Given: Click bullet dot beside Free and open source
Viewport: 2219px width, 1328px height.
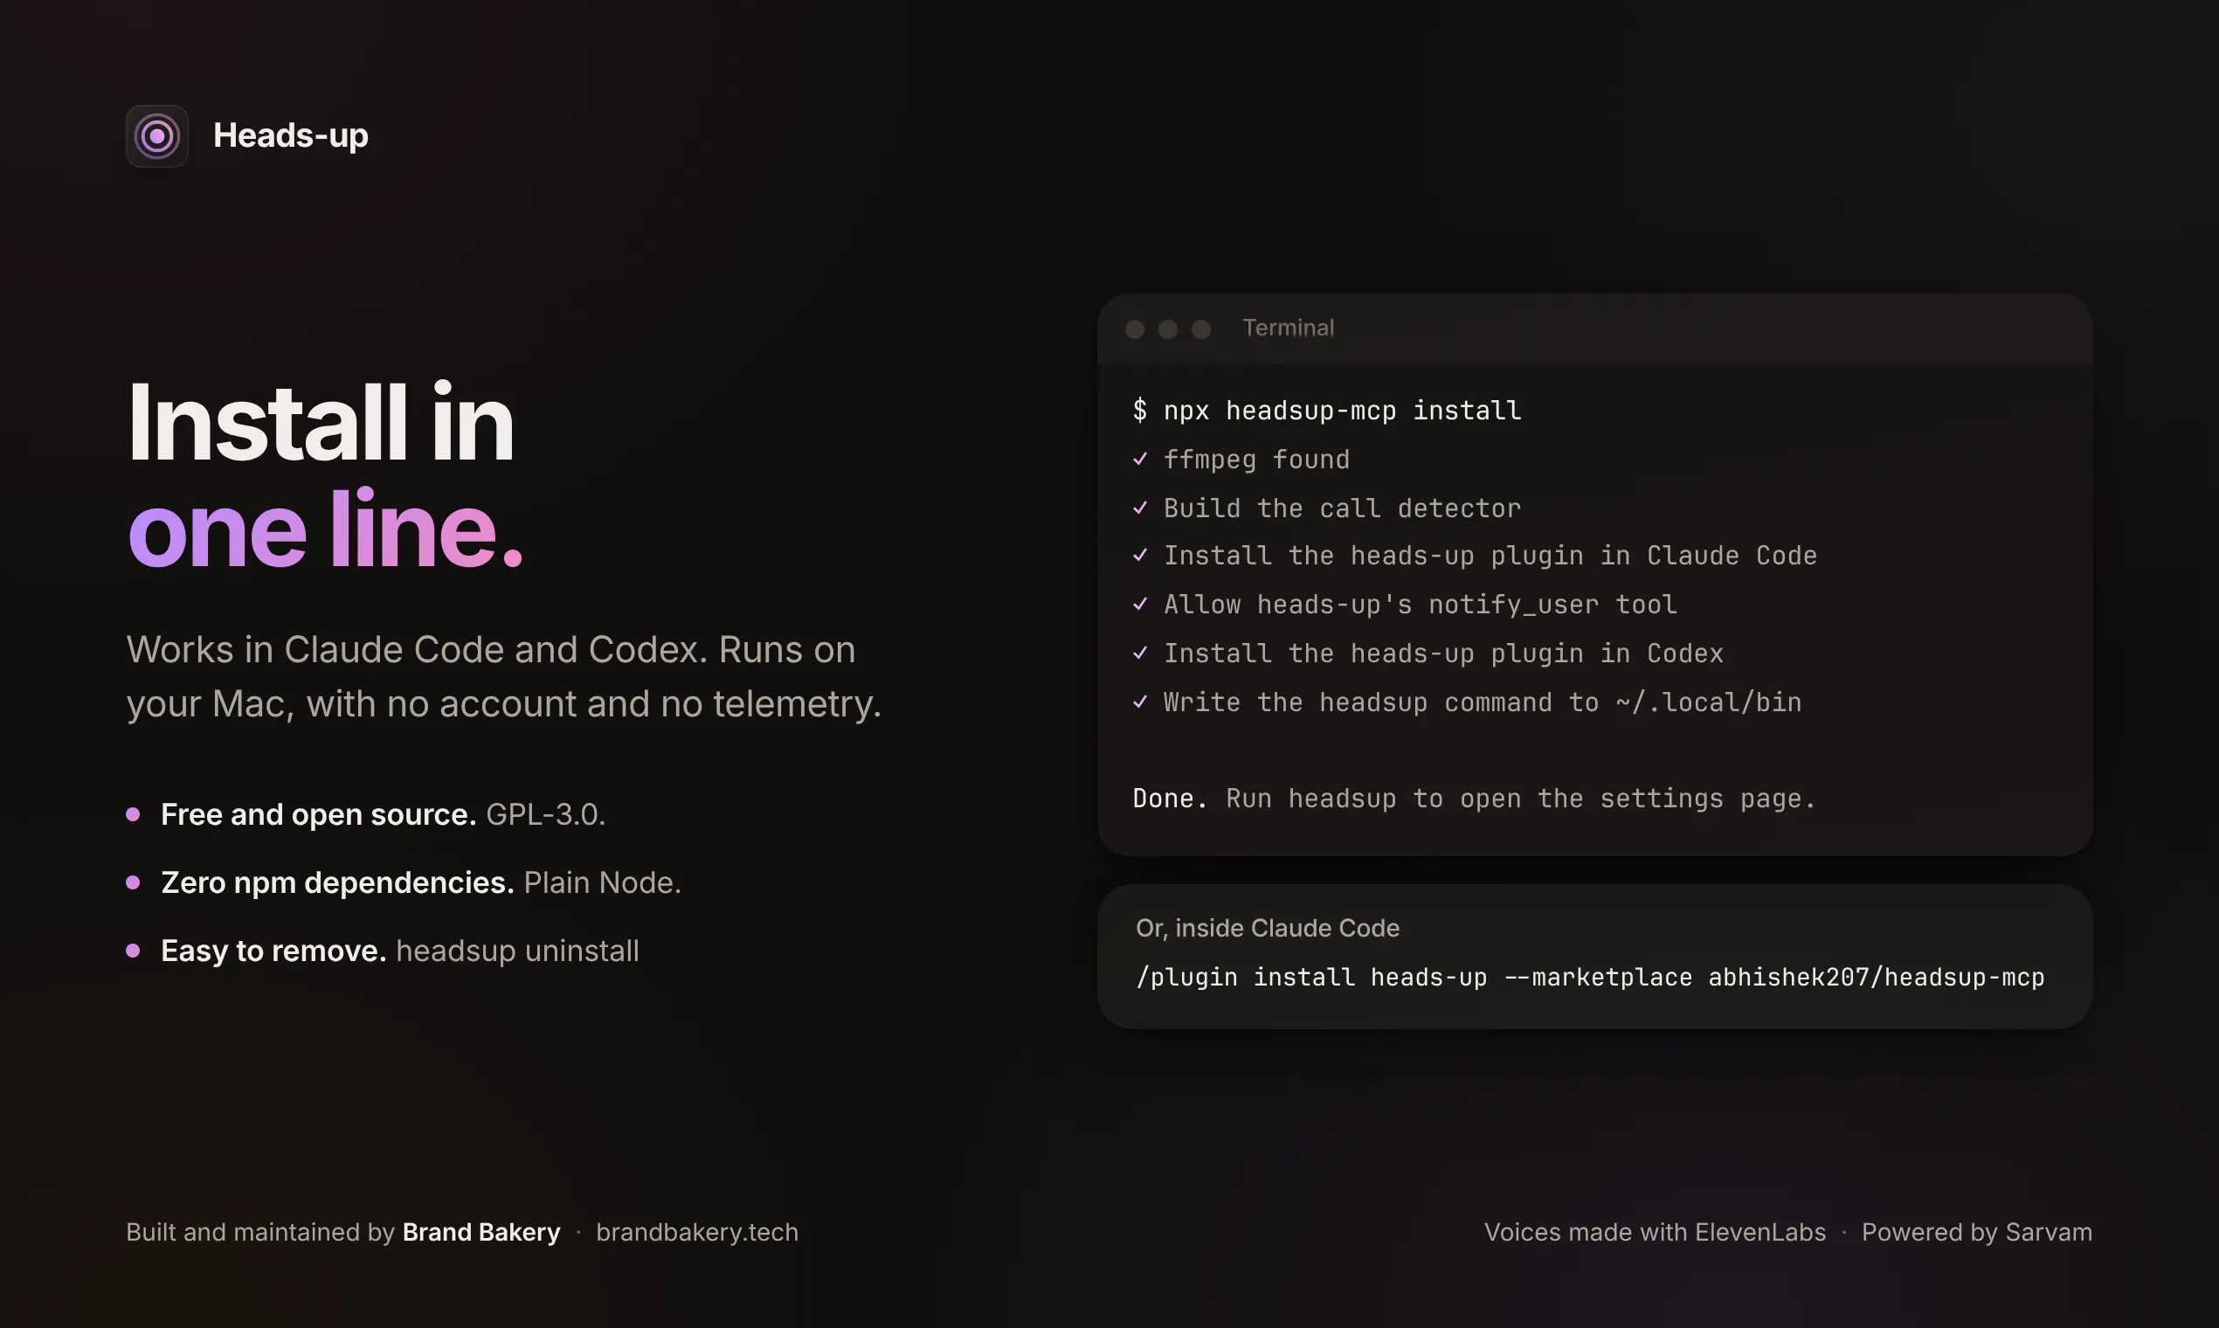Looking at the screenshot, I should (134, 814).
